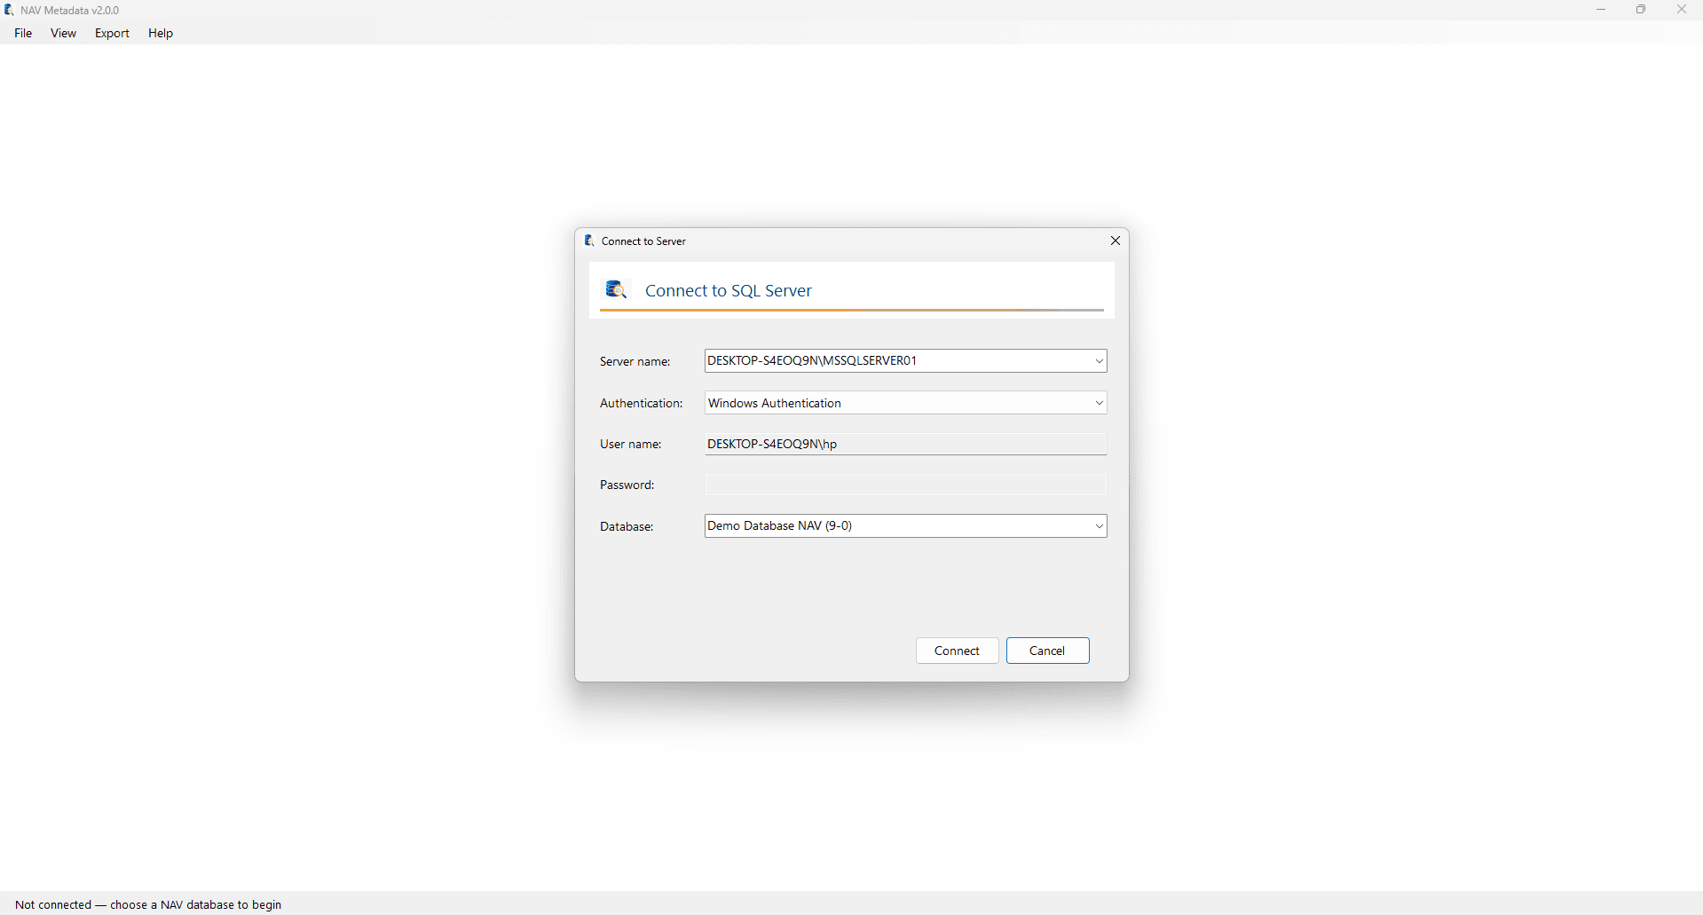This screenshot has height=915, width=1703.
Task: Click the SQL Server database search icon
Action: [616, 289]
